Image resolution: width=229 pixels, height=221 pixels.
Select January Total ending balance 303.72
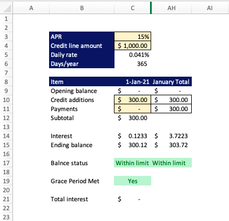171,145
